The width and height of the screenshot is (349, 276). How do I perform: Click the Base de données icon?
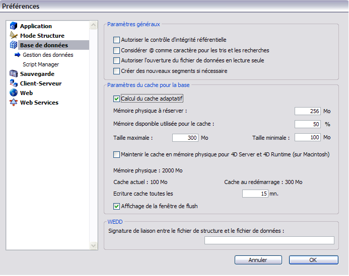[14, 45]
